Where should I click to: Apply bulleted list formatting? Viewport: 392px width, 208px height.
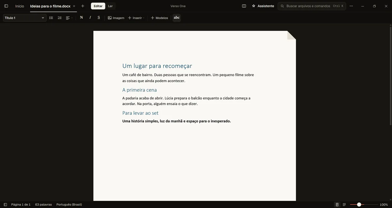[51, 18]
